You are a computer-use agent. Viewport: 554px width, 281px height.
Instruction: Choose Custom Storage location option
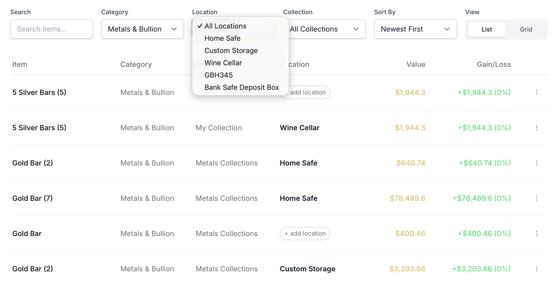[x=231, y=51]
